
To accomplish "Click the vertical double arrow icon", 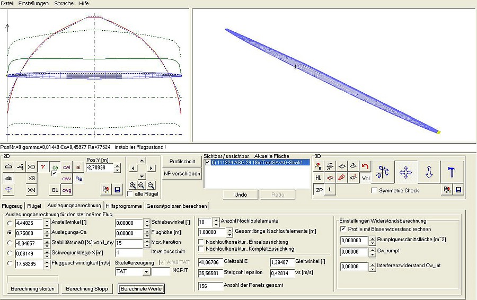I will click(x=429, y=172).
